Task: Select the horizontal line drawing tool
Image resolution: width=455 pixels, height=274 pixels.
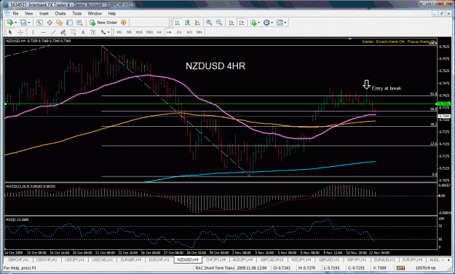Action: (43, 32)
